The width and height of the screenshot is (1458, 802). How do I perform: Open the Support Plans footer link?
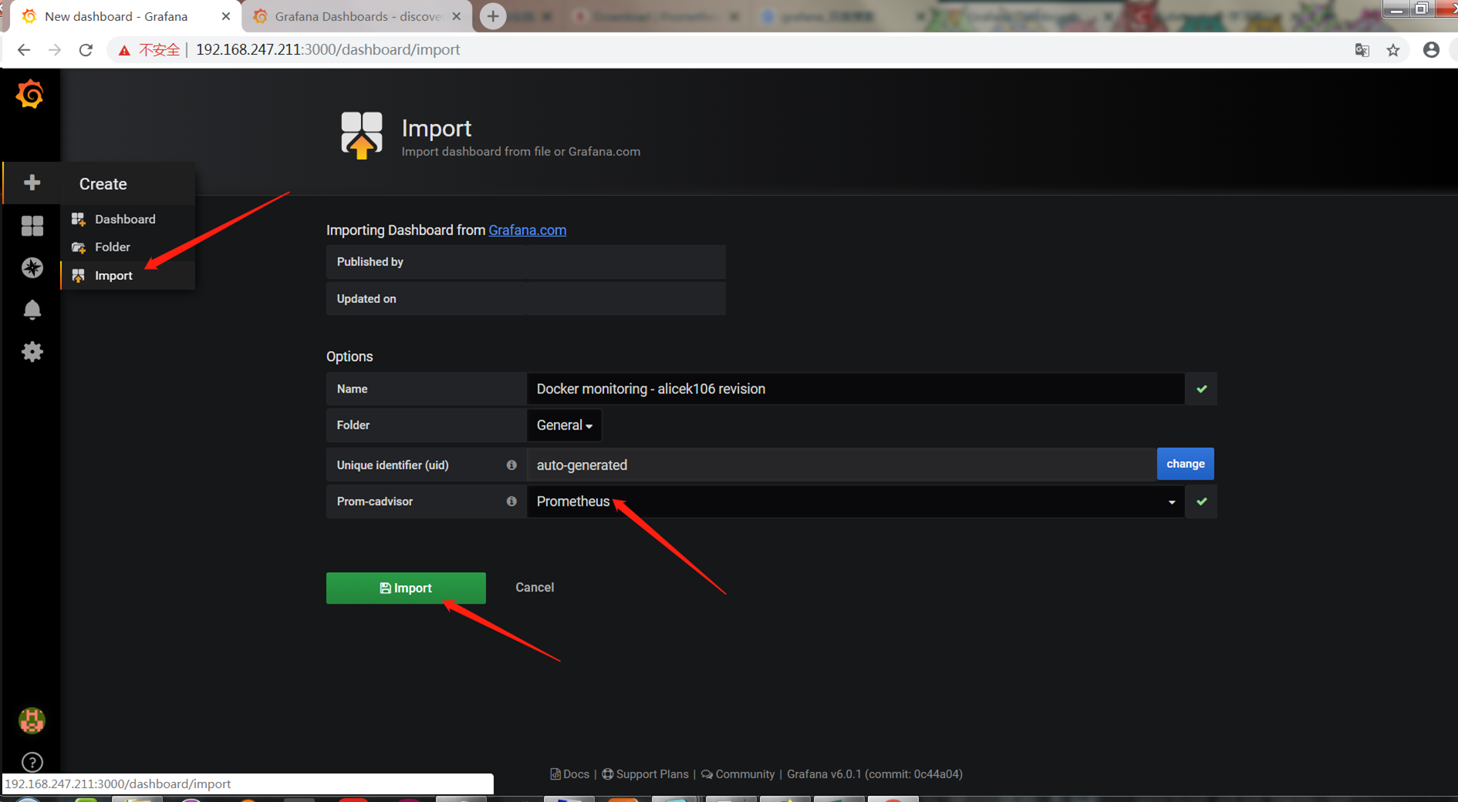click(646, 774)
